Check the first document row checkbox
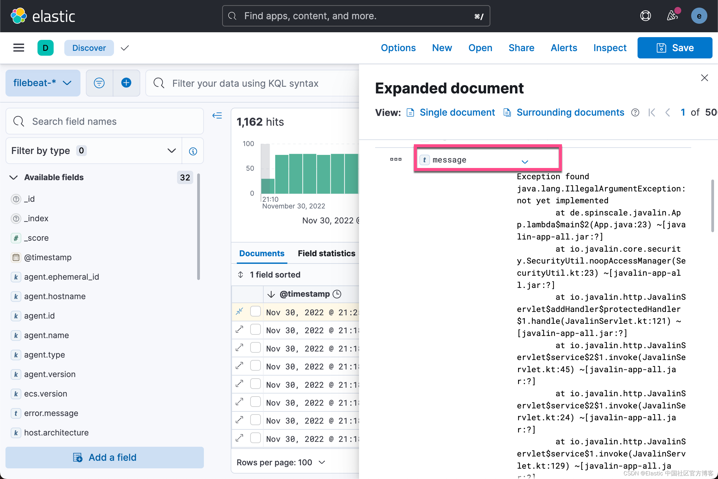This screenshot has height=479, width=718. coord(255,312)
